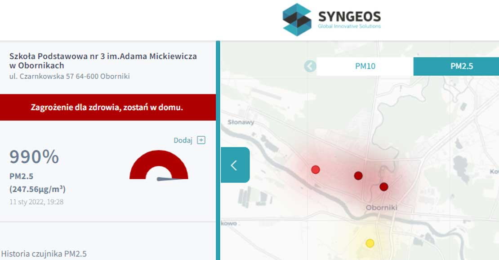
Task: Click the yellow sensor marker south of Oborniki
Action: [370, 243]
